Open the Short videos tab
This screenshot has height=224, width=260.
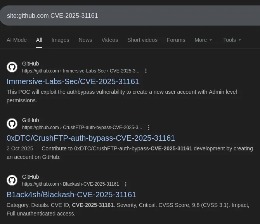tap(142, 40)
